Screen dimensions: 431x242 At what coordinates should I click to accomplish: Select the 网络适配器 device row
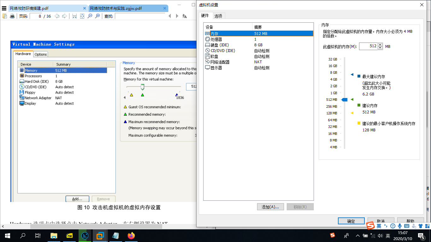pyautogui.click(x=259, y=62)
